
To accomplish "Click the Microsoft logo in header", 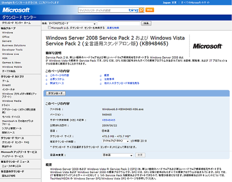I will point(16,10).
